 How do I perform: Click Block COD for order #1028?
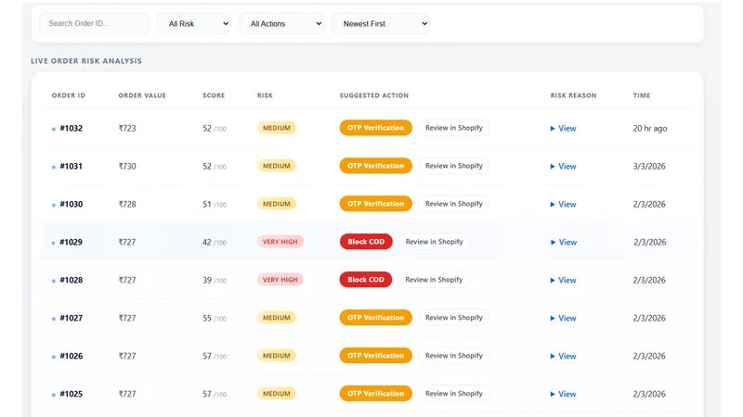point(366,280)
